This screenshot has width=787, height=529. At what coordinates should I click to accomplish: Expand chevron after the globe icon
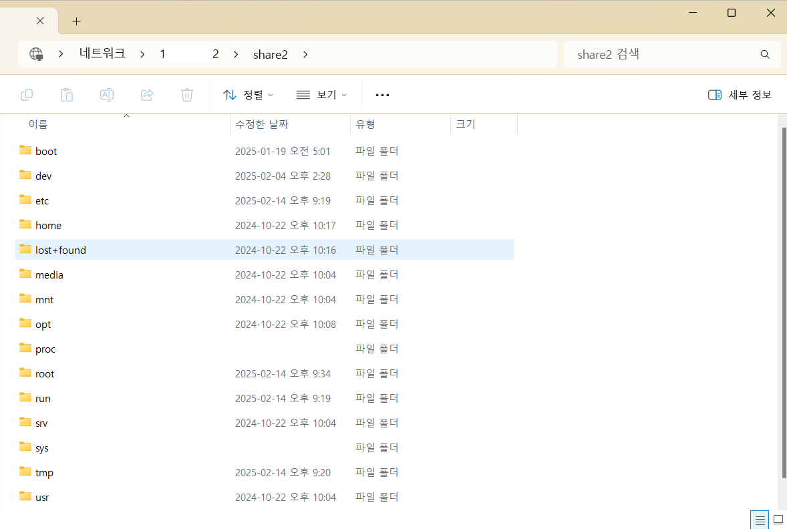[x=61, y=54]
